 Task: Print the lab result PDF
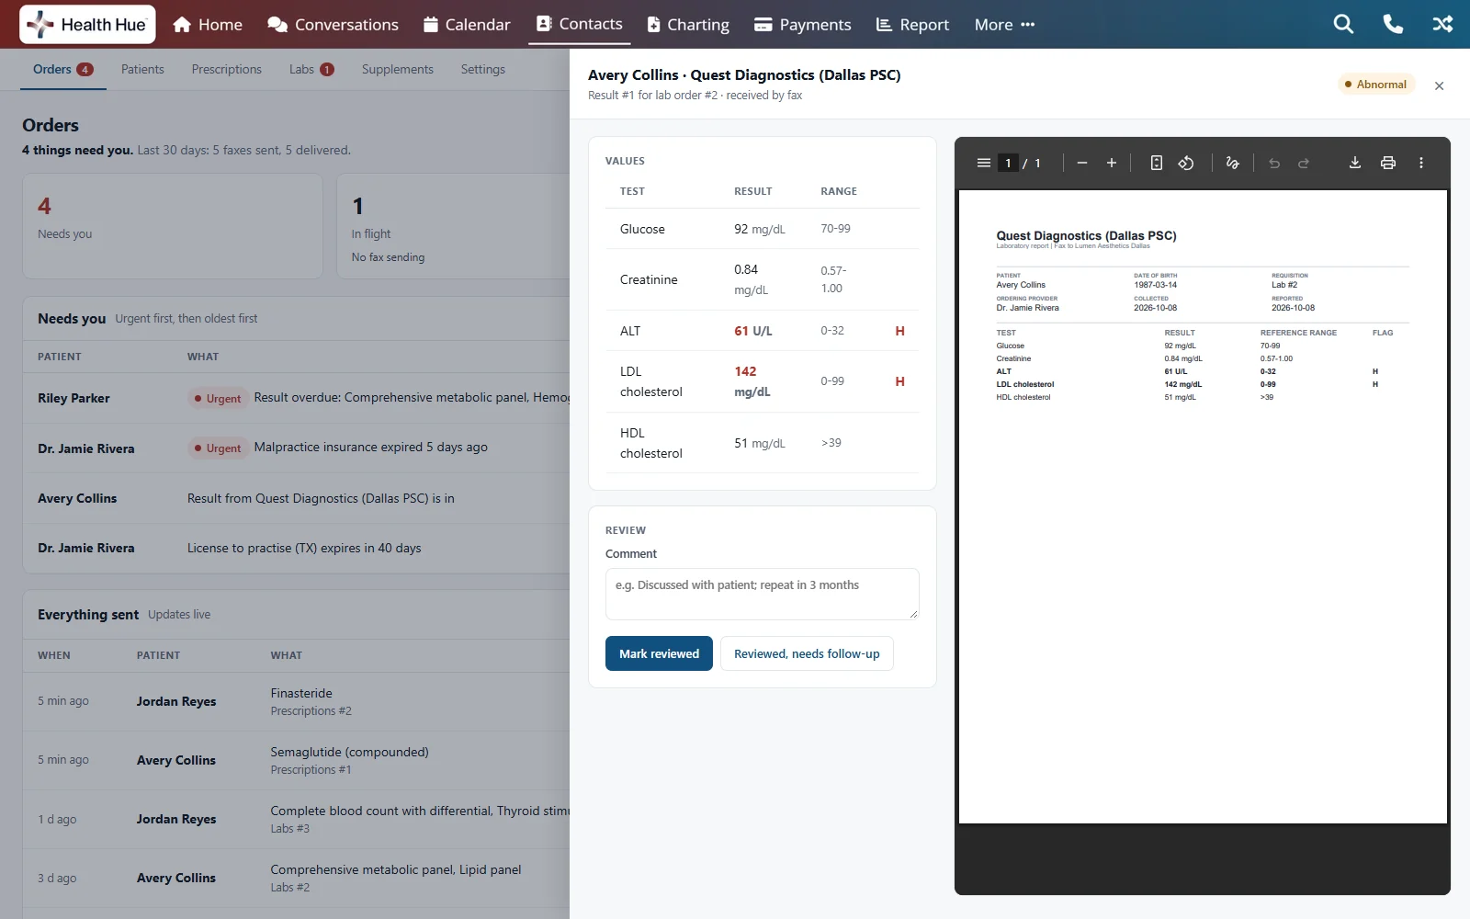tap(1388, 163)
